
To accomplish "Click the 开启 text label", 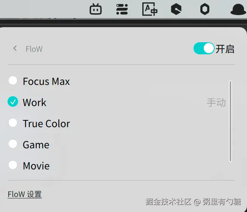I will [x=225, y=49].
